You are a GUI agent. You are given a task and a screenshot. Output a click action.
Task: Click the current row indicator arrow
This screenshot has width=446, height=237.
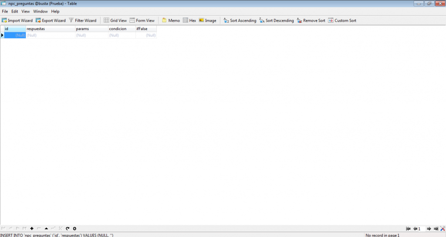[x=2, y=35]
